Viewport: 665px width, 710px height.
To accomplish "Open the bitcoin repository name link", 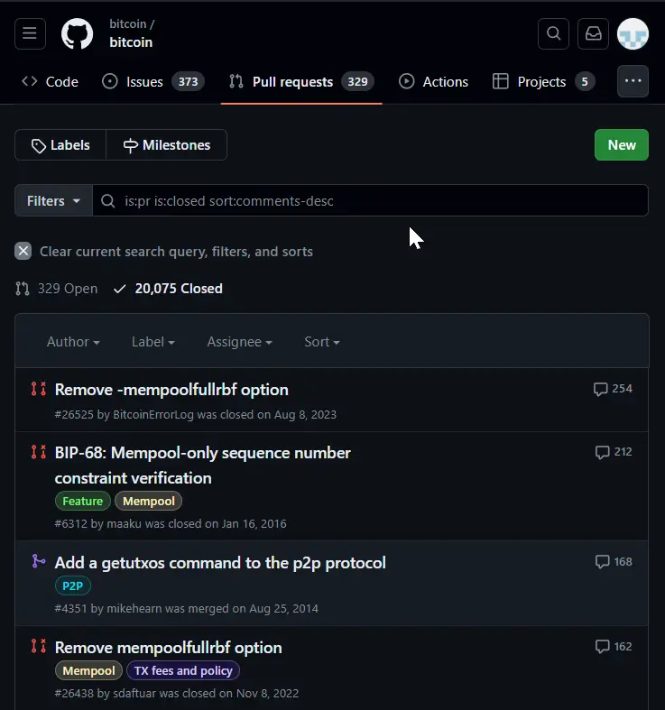I will coord(131,42).
